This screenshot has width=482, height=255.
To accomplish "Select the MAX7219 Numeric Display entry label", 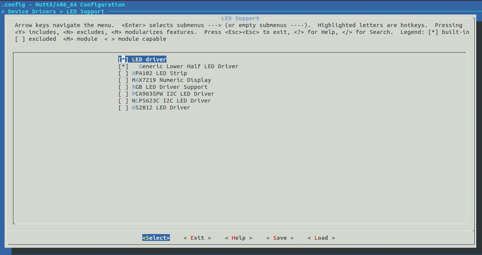I will pyautogui.click(x=171, y=80).
